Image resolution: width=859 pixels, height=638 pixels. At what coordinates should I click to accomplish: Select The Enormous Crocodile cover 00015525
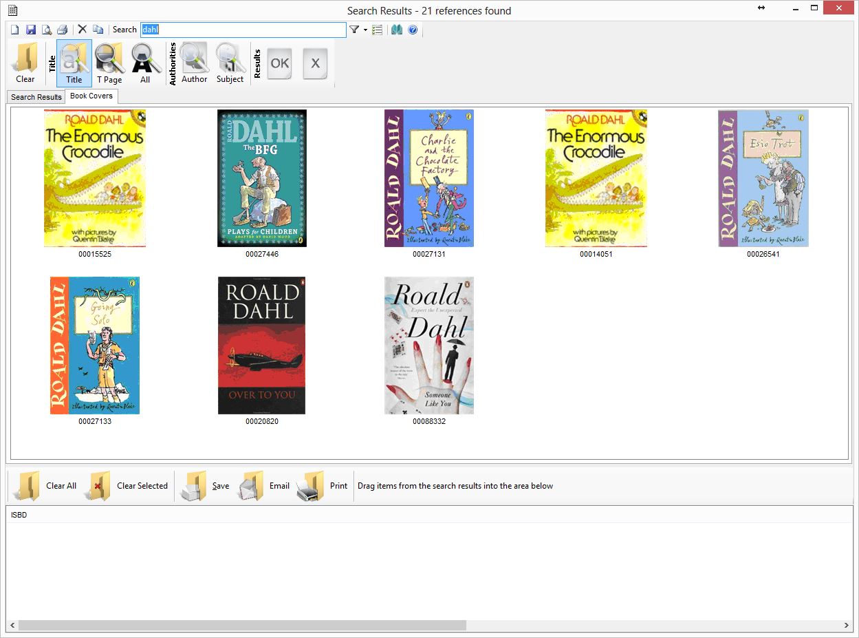tap(95, 178)
